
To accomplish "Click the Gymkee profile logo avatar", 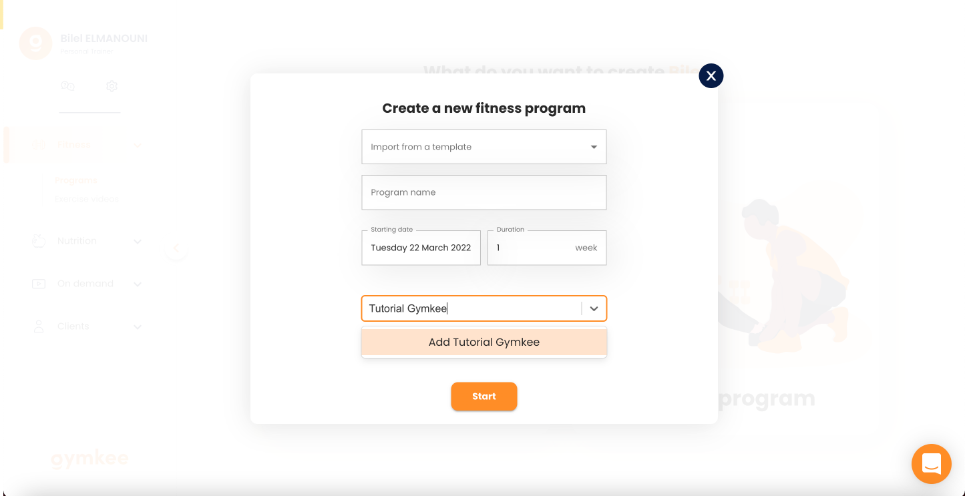I will [35, 43].
